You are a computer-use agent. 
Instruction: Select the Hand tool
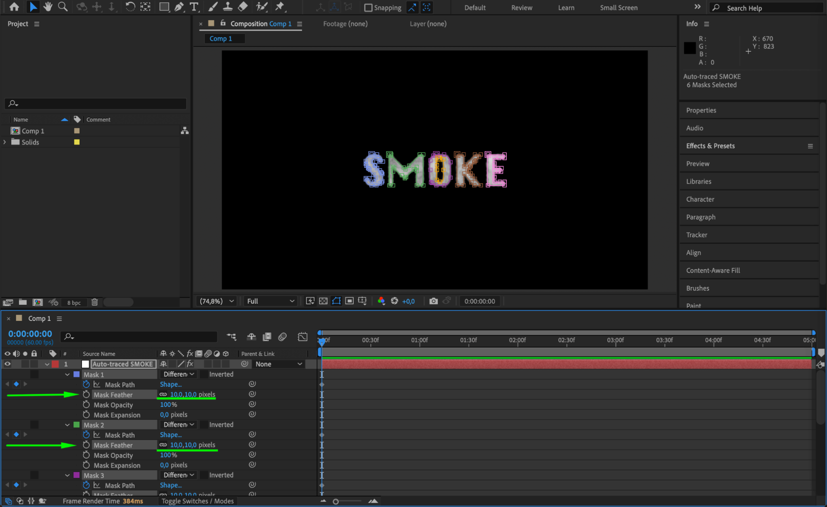coord(48,7)
